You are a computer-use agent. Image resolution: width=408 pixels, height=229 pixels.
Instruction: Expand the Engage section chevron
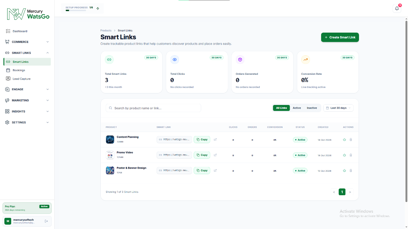coord(47,89)
